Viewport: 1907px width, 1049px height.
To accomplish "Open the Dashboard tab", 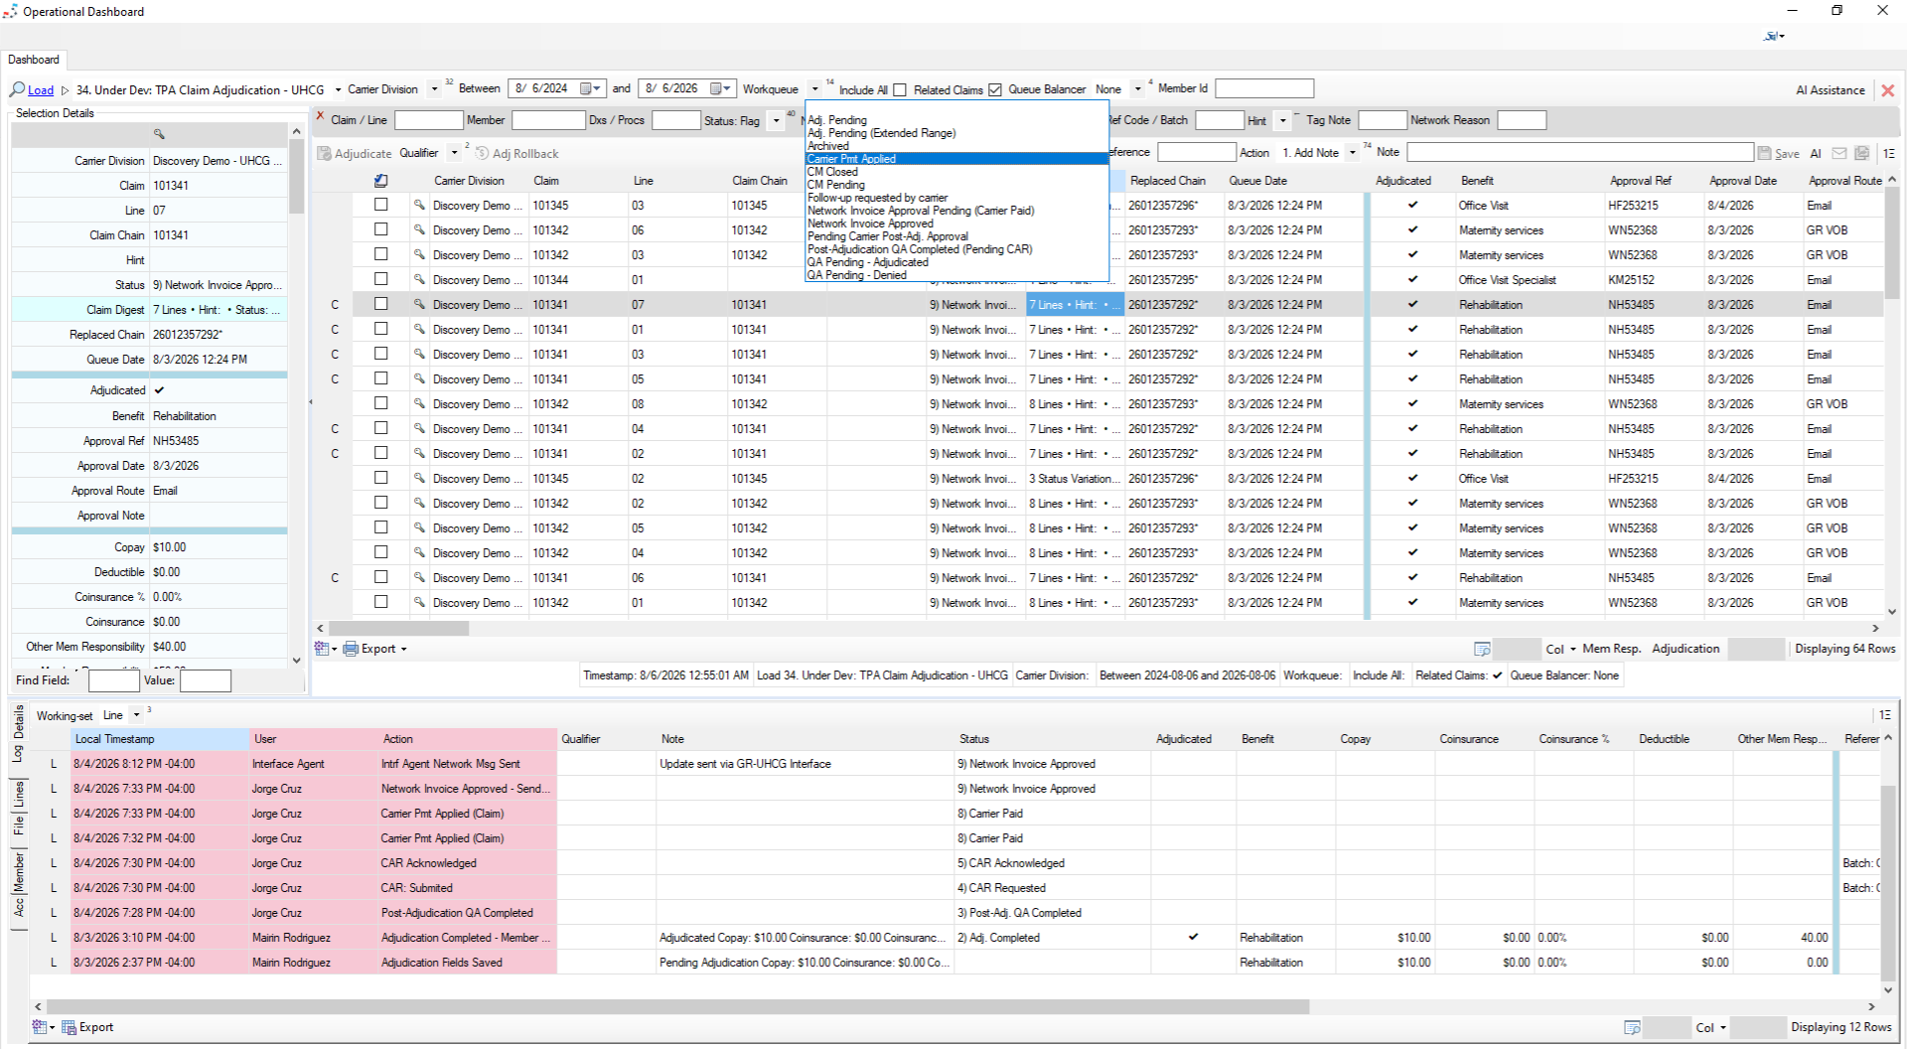I will pos(34,60).
